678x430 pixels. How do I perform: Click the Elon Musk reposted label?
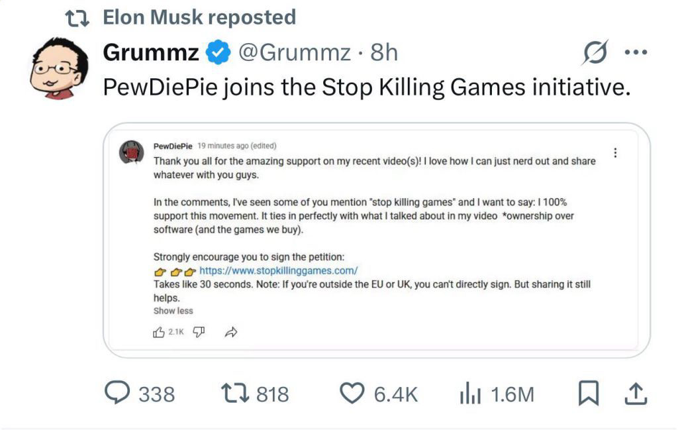(x=199, y=17)
